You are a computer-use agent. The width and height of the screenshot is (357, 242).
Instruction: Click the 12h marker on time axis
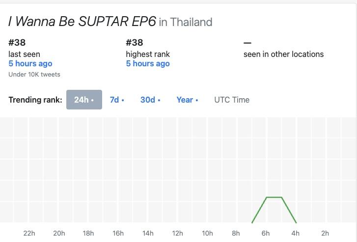[x=177, y=233]
